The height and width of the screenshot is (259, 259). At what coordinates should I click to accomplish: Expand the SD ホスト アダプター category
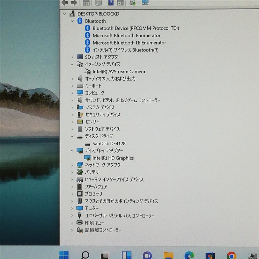pos(73,57)
